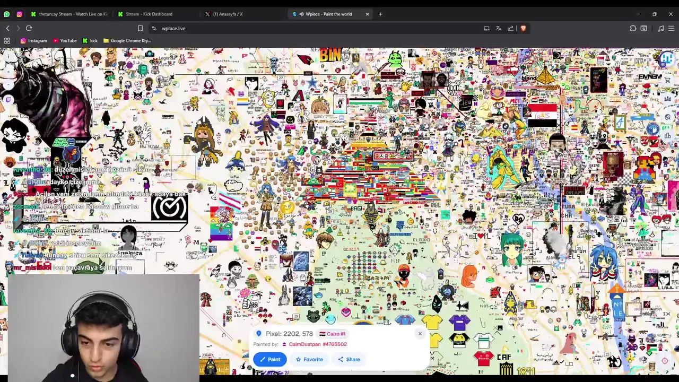Open YouTube bookmark
The image size is (679, 382).
click(x=65, y=40)
